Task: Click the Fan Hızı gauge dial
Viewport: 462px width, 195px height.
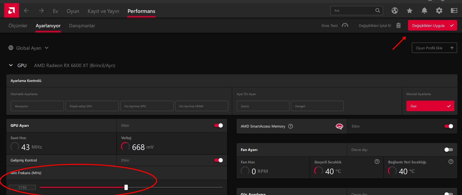Action: click(x=245, y=171)
